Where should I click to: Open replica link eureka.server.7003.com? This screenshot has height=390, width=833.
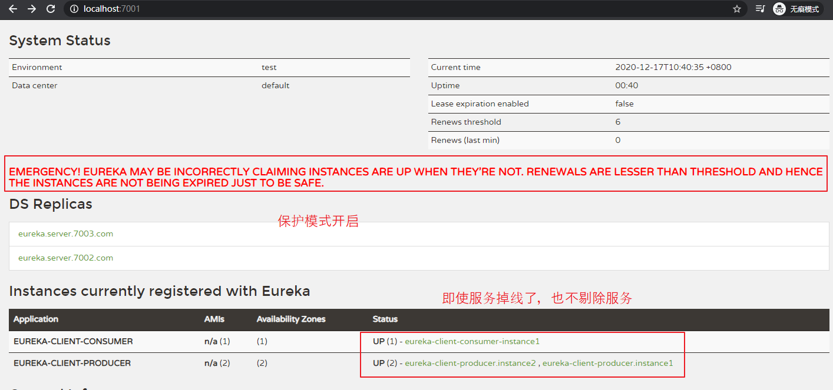pos(65,234)
